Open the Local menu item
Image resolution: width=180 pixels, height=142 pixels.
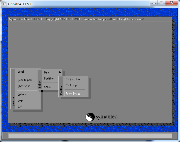[21, 72]
